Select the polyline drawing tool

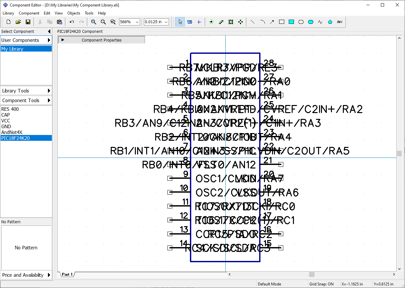coord(320,22)
